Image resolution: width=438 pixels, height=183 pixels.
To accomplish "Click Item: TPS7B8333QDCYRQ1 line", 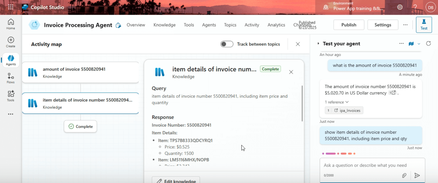I will point(185,141).
